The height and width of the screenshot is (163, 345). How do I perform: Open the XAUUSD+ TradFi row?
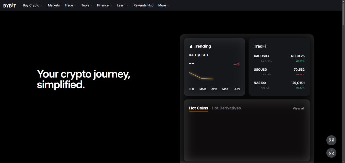click(x=279, y=58)
